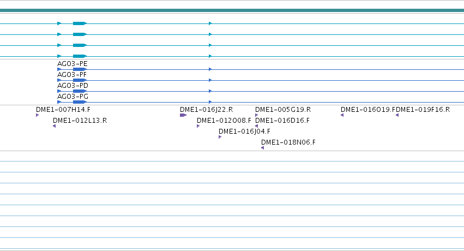Select the thick exon block under AGO3-PG
This screenshot has height=251, width=464.
tap(80, 102)
